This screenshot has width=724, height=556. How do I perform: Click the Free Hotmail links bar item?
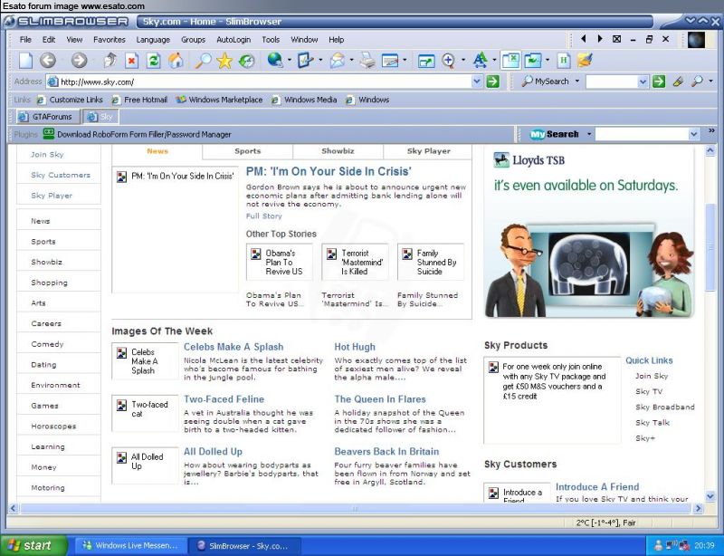[139, 100]
